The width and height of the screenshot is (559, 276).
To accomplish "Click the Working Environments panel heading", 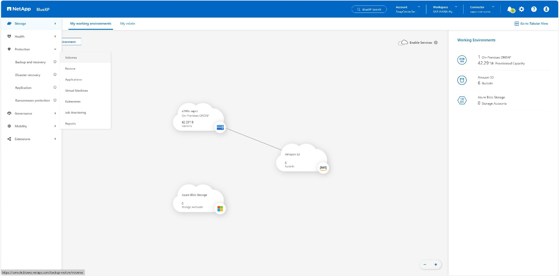I will (476, 40).
